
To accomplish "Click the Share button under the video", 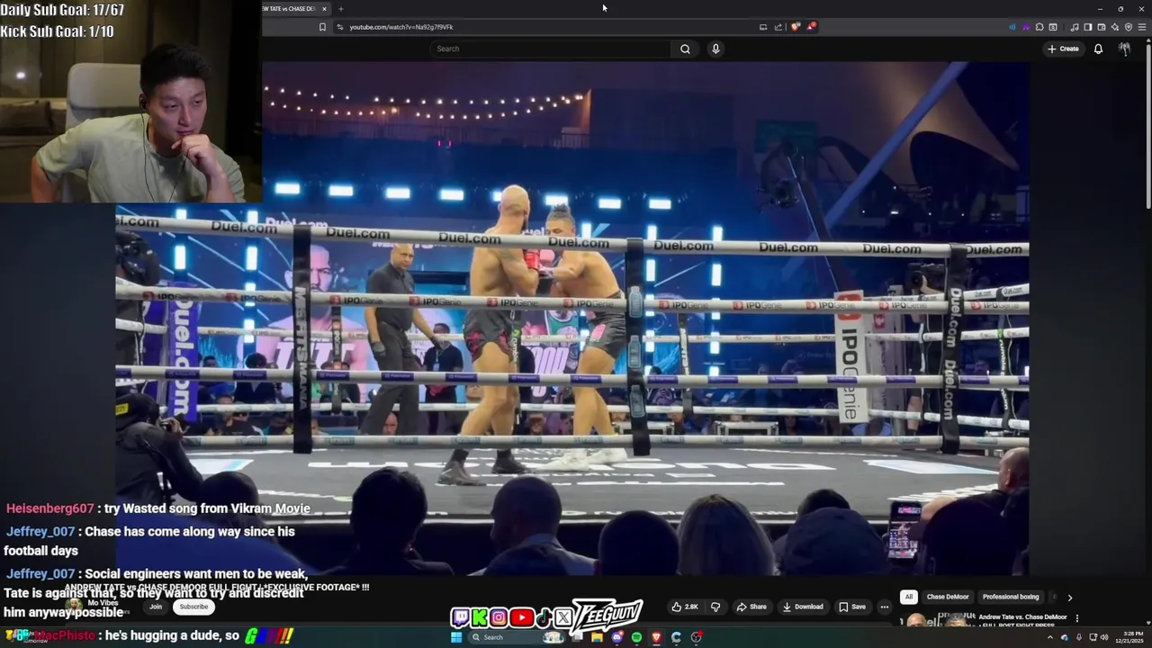I will (752, 607).
